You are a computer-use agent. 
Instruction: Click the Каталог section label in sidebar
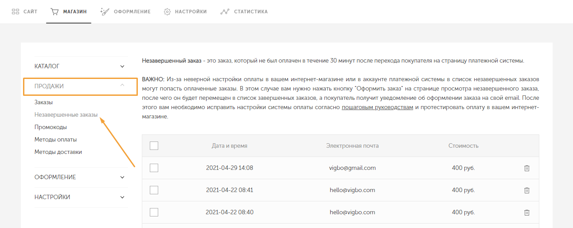click(x=47, y=66)
